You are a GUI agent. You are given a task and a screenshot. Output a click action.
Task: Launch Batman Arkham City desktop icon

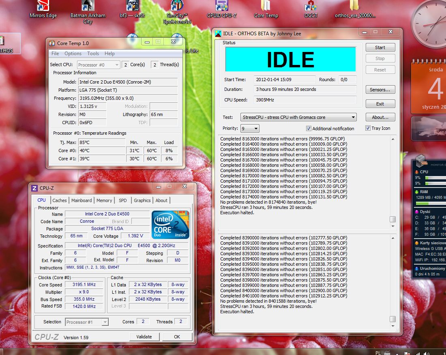[88, 11]
